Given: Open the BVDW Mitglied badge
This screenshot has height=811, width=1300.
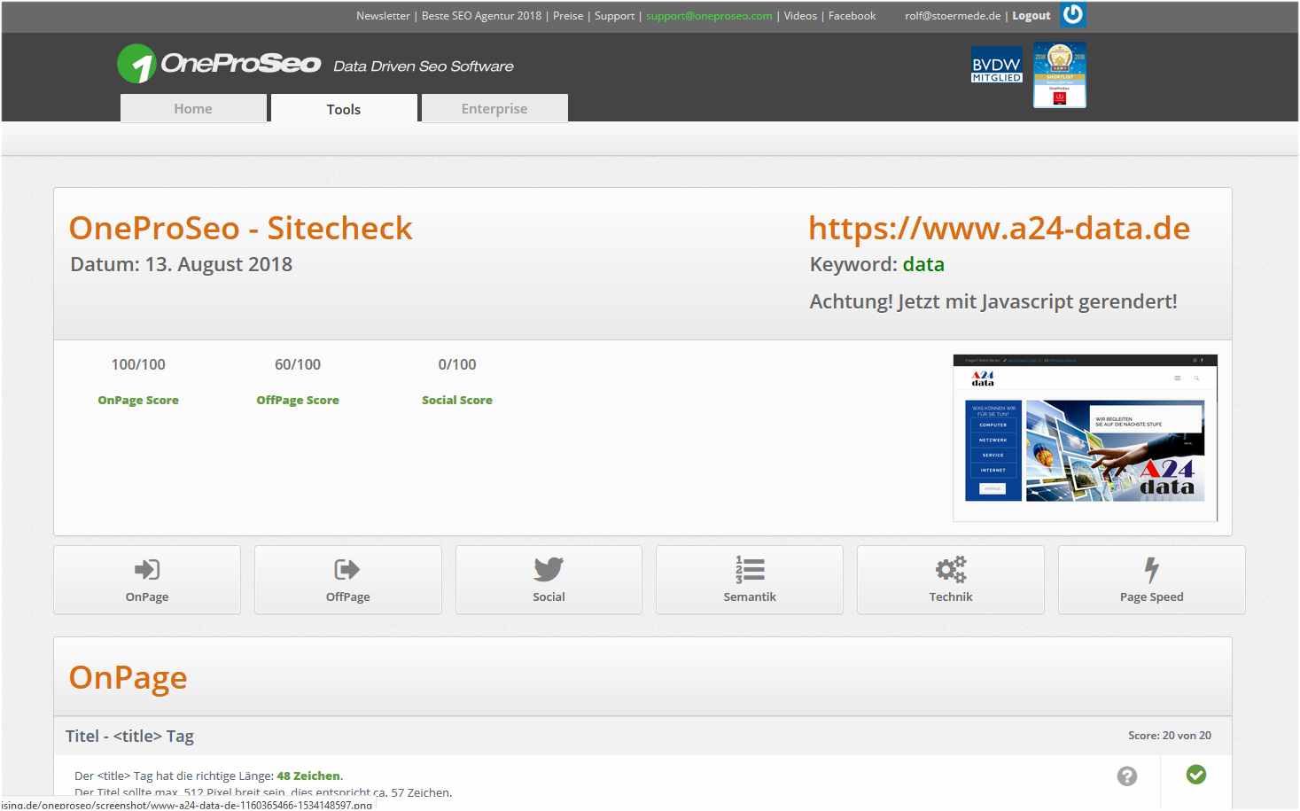Looking at the screenshot, I should [996, 65].
